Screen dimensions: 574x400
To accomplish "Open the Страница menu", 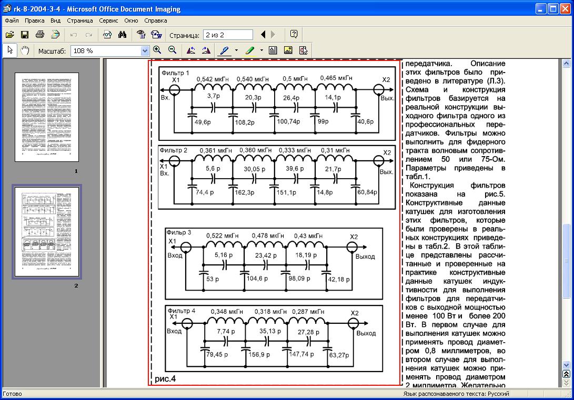I will point(80,20).
